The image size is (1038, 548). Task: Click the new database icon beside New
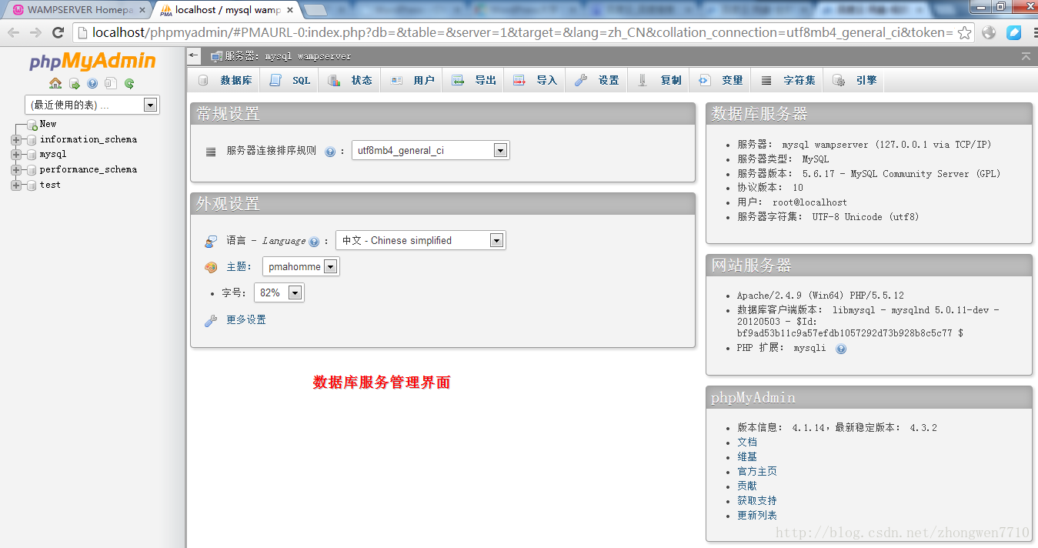tap(32, 125)
